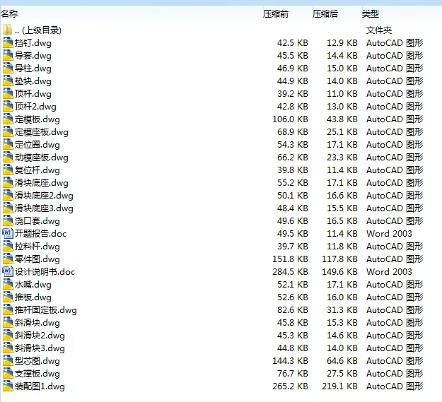Select the 水嘴.dwg file icon
442x402 pixels.
(8, 284)
